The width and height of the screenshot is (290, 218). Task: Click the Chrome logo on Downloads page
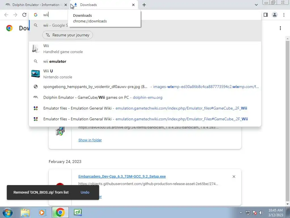[x=9, y=28]
